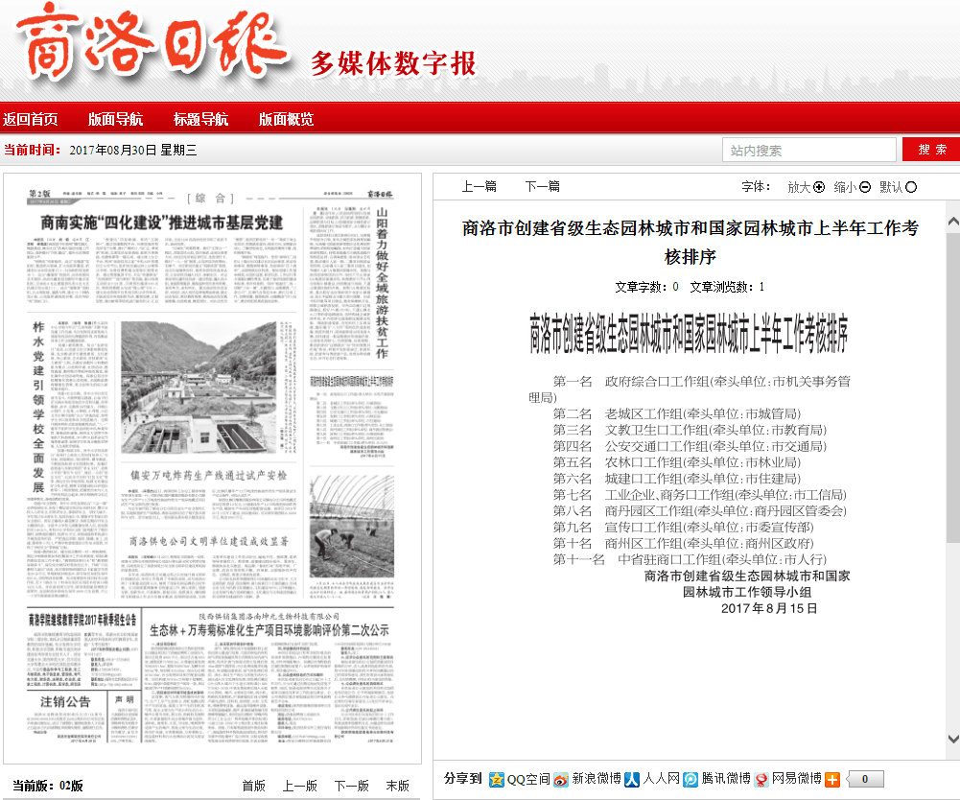Share to 人人网 icon
The width and height of the screenshot is (960, 800).
click(x=632, y=779)
